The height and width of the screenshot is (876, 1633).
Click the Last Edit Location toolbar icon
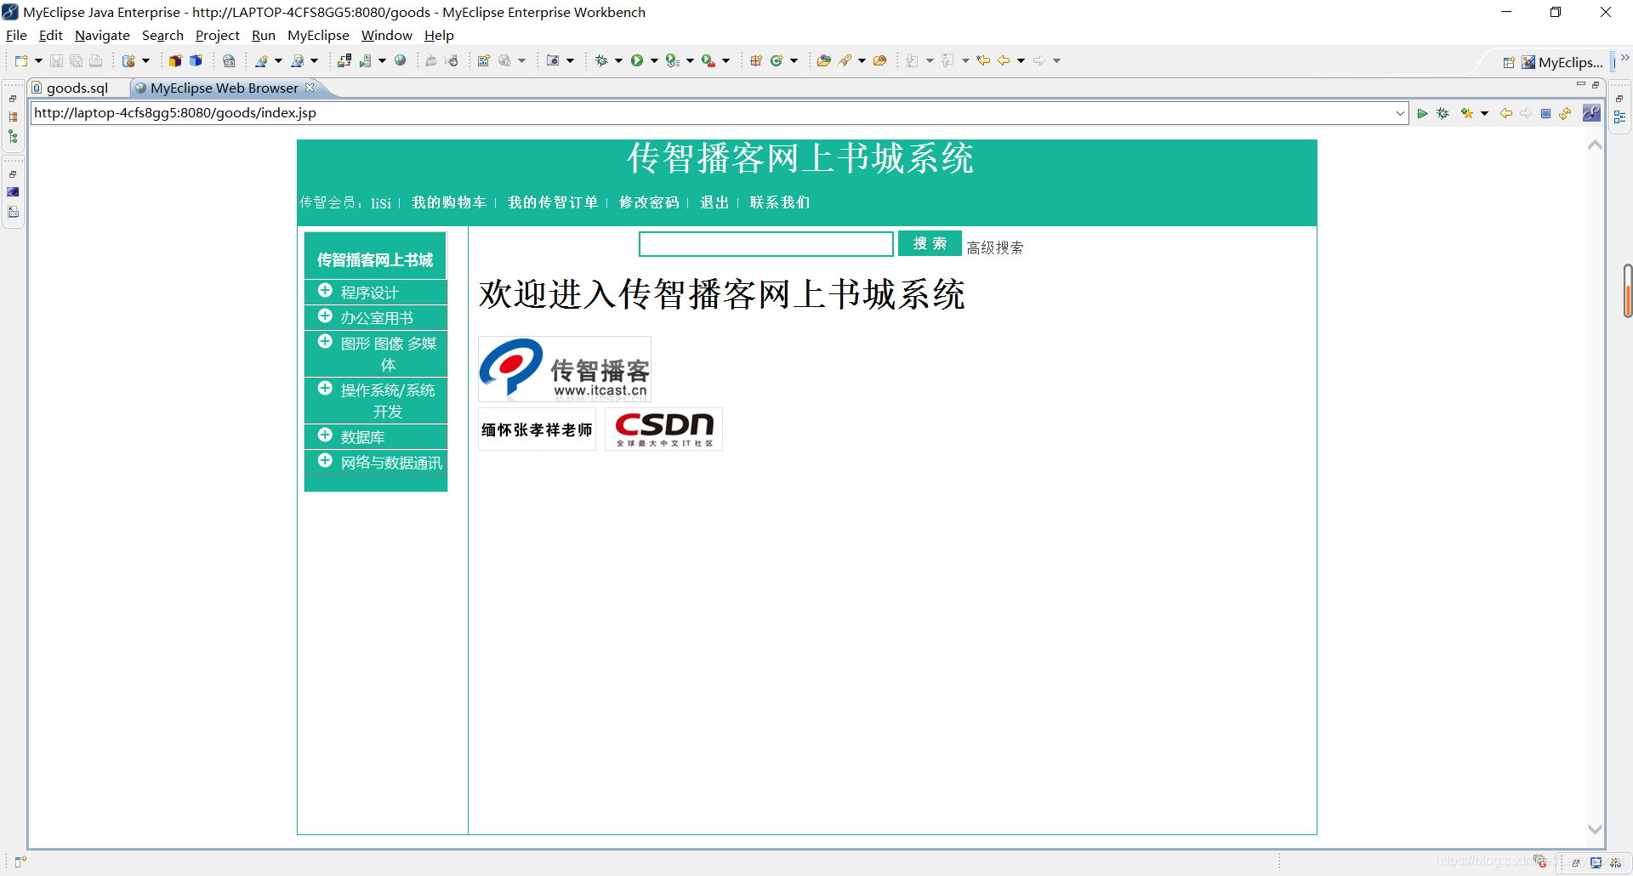tap(983, 60)
